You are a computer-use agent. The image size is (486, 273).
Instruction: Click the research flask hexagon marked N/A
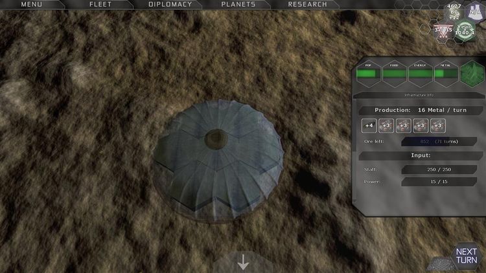475,12
